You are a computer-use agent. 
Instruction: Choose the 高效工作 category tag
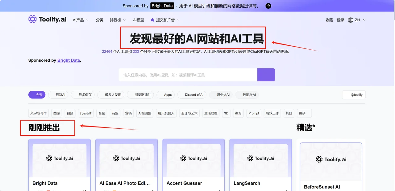[272, 113]
